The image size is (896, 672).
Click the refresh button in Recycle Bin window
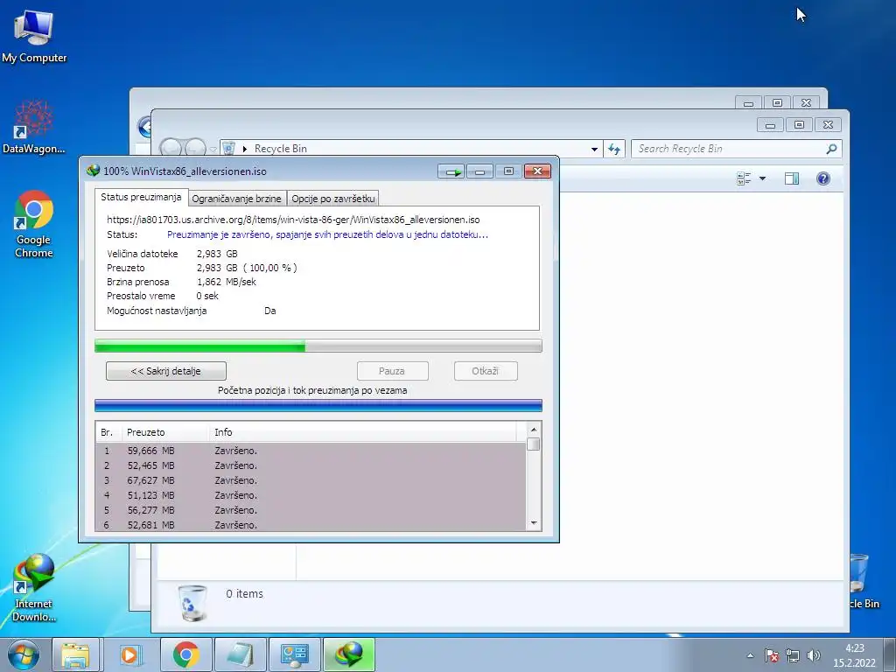pos(614,149)
